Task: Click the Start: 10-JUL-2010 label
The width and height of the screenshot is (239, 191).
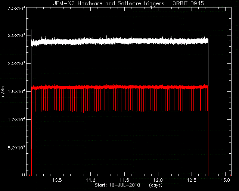Action: [117, 185]
